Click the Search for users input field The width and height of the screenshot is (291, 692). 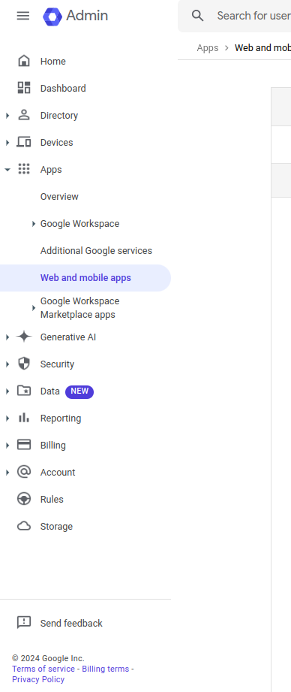tap(253, 16)
